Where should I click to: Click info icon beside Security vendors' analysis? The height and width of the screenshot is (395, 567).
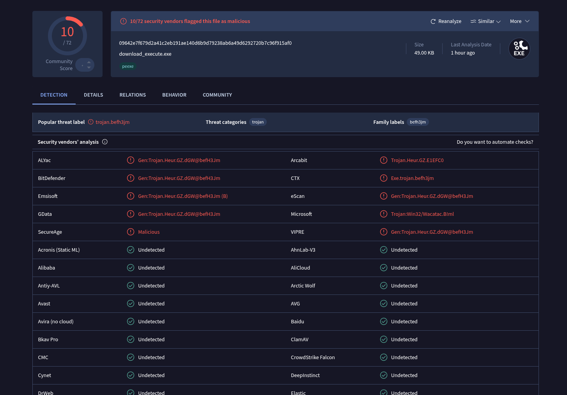click(x=105, y=142)
